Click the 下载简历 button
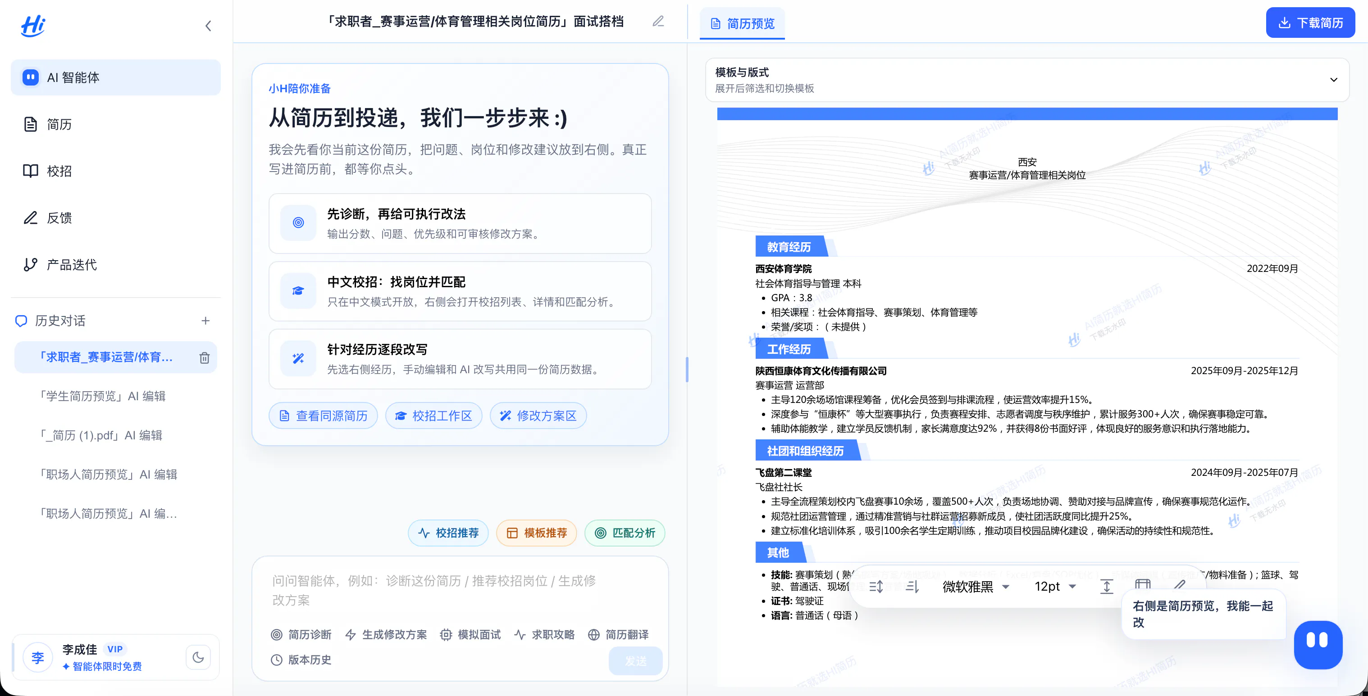The height and width of the screenshot is (696, 1368). click(x=1310, y=22)
